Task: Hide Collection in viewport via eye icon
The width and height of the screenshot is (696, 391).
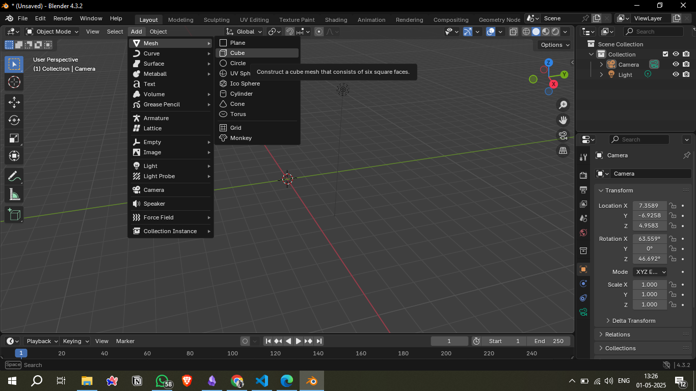Action: coord(676,54)
